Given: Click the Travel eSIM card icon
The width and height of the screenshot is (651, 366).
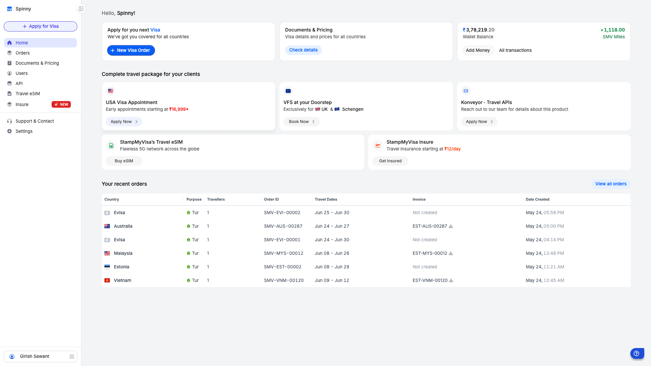Looking at the screenshot, I should [111, 146].
